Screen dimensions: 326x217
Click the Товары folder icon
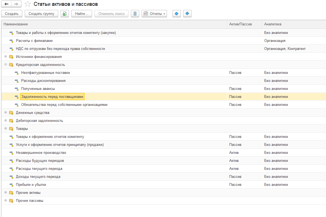click(11, 129)
